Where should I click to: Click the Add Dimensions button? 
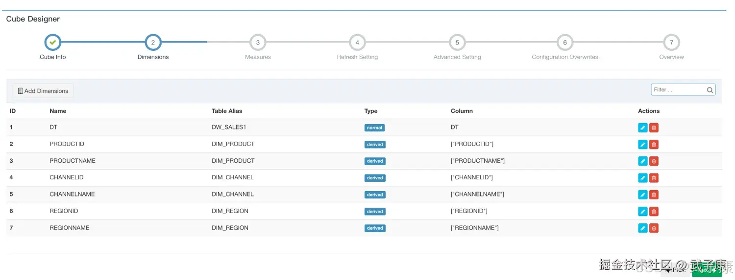43,91
